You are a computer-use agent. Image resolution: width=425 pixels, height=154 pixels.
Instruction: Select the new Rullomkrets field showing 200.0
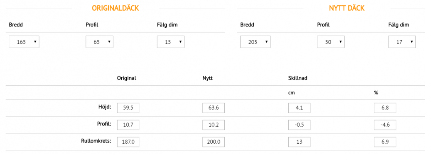point(214,142)
